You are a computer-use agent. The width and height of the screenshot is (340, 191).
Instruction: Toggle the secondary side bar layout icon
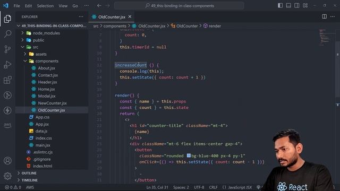297,6
